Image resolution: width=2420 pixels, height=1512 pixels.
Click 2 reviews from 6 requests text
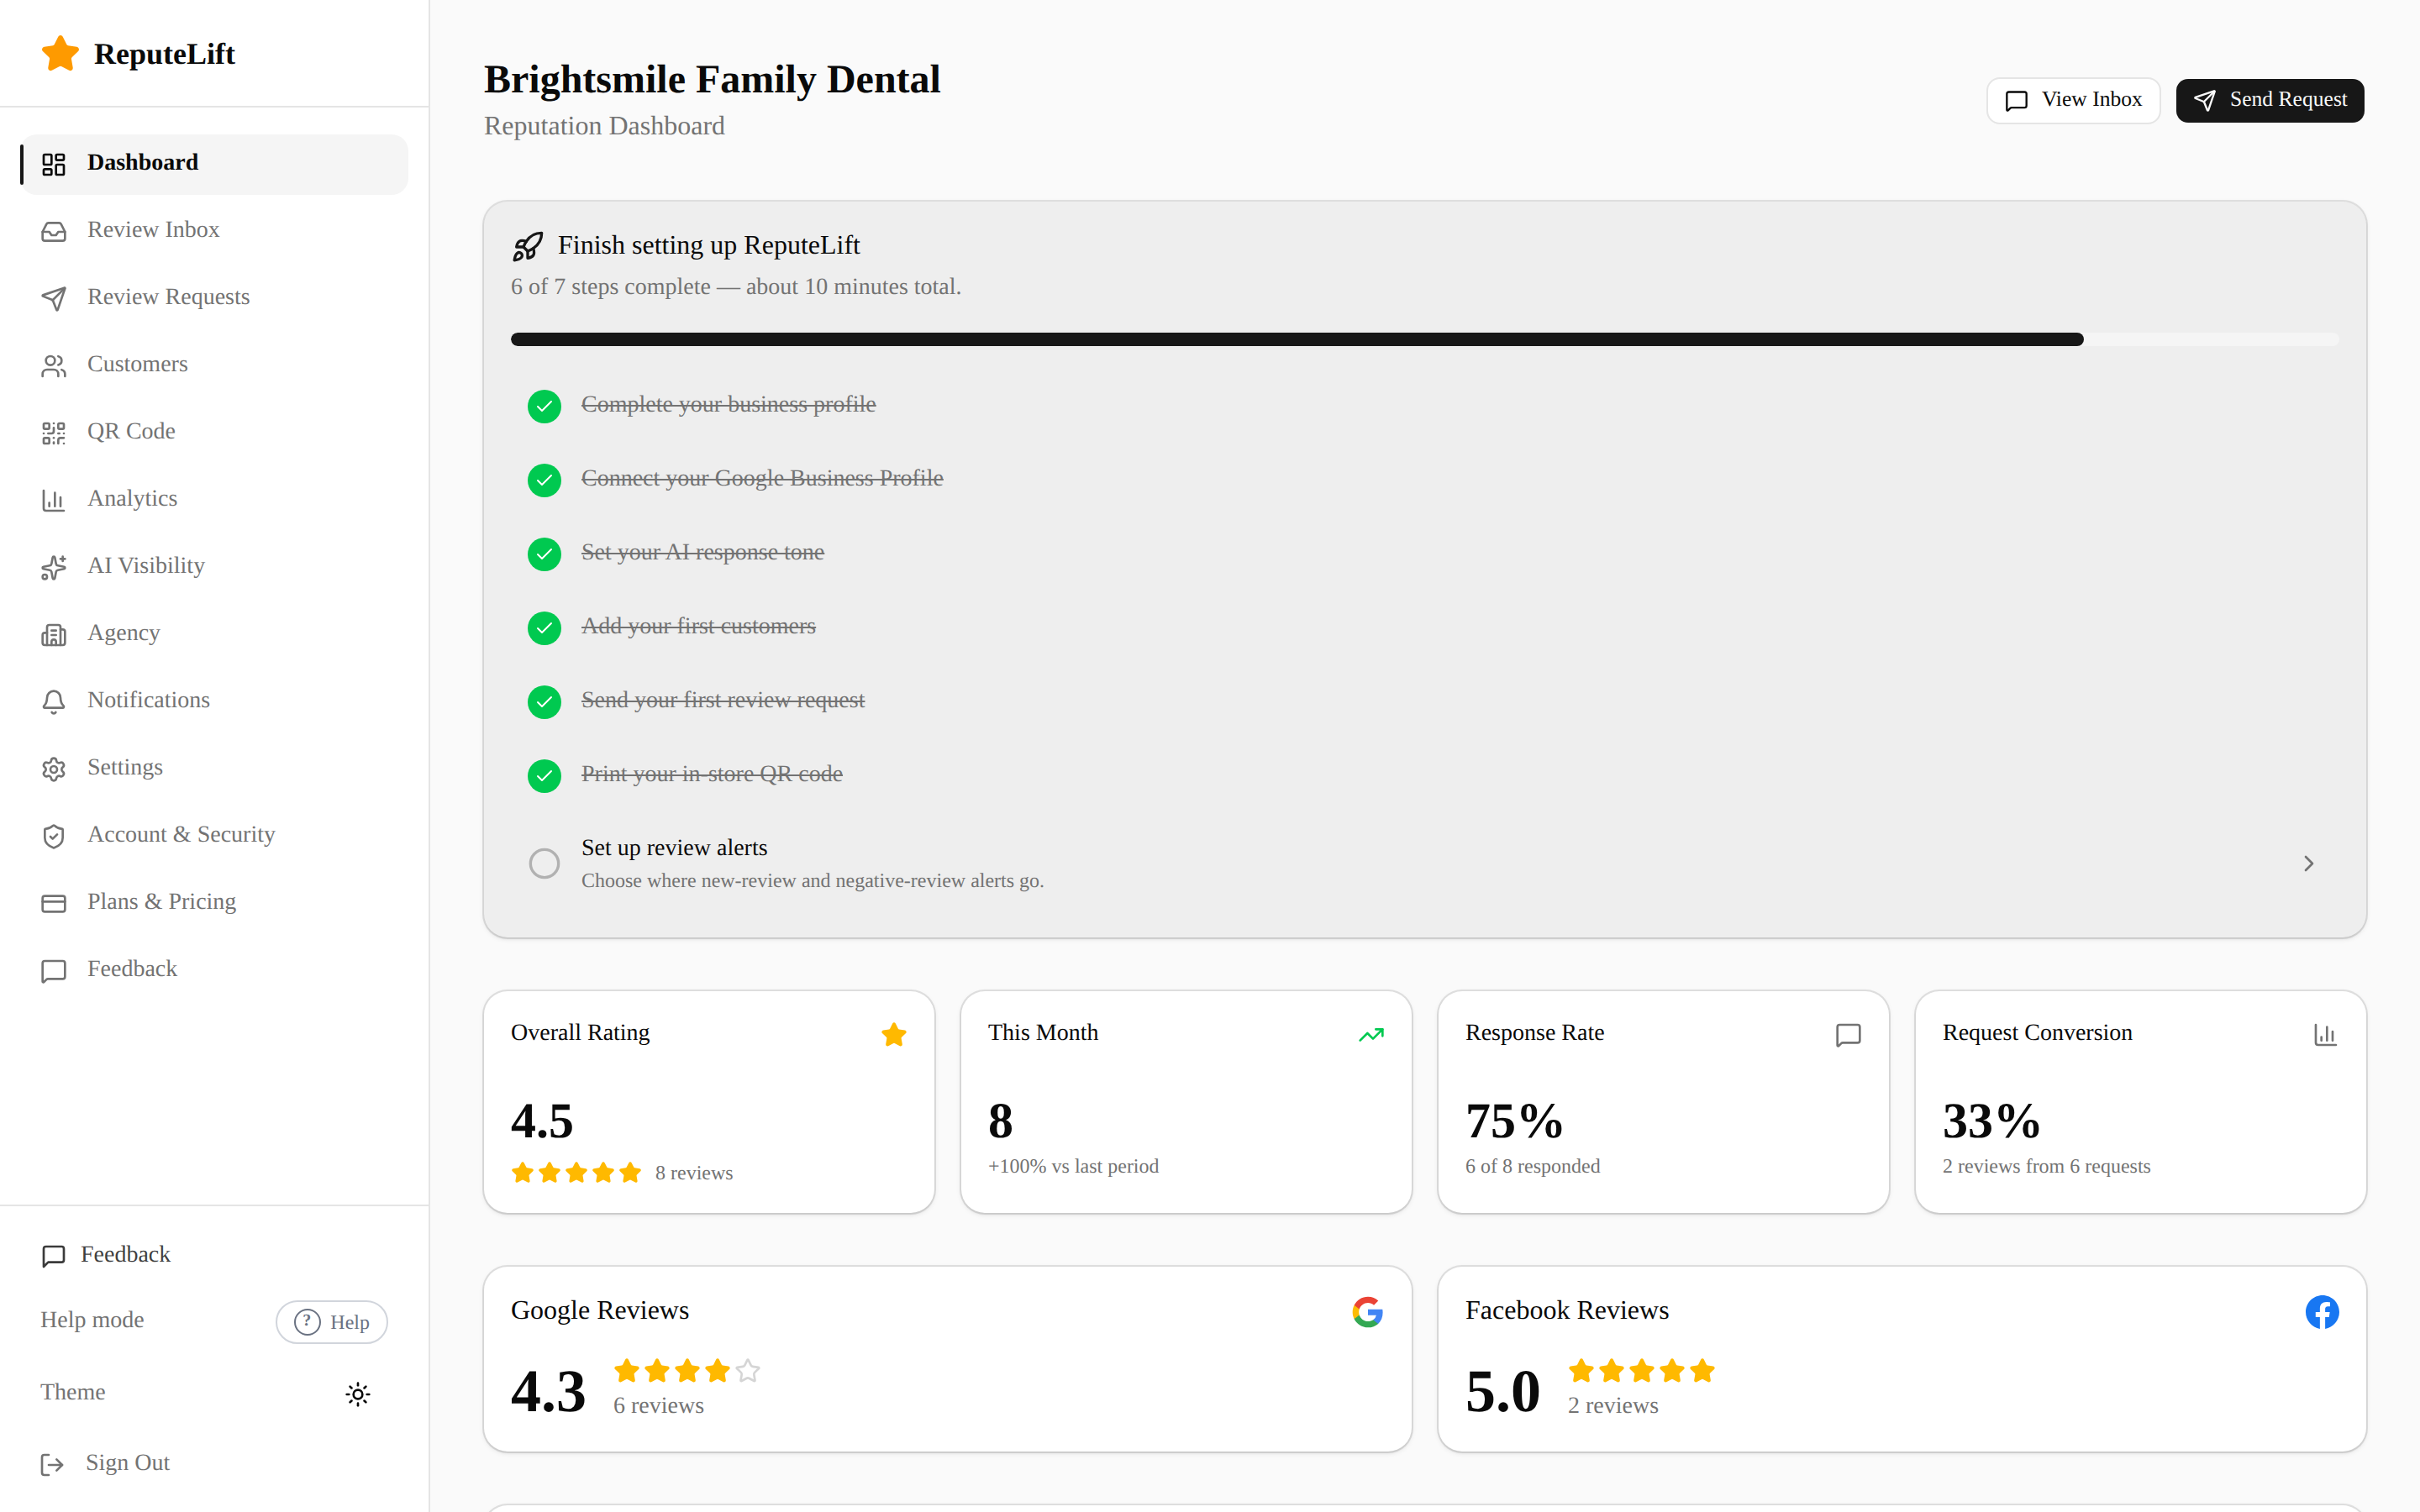pyautogui.click(x=2046, y=1166)
